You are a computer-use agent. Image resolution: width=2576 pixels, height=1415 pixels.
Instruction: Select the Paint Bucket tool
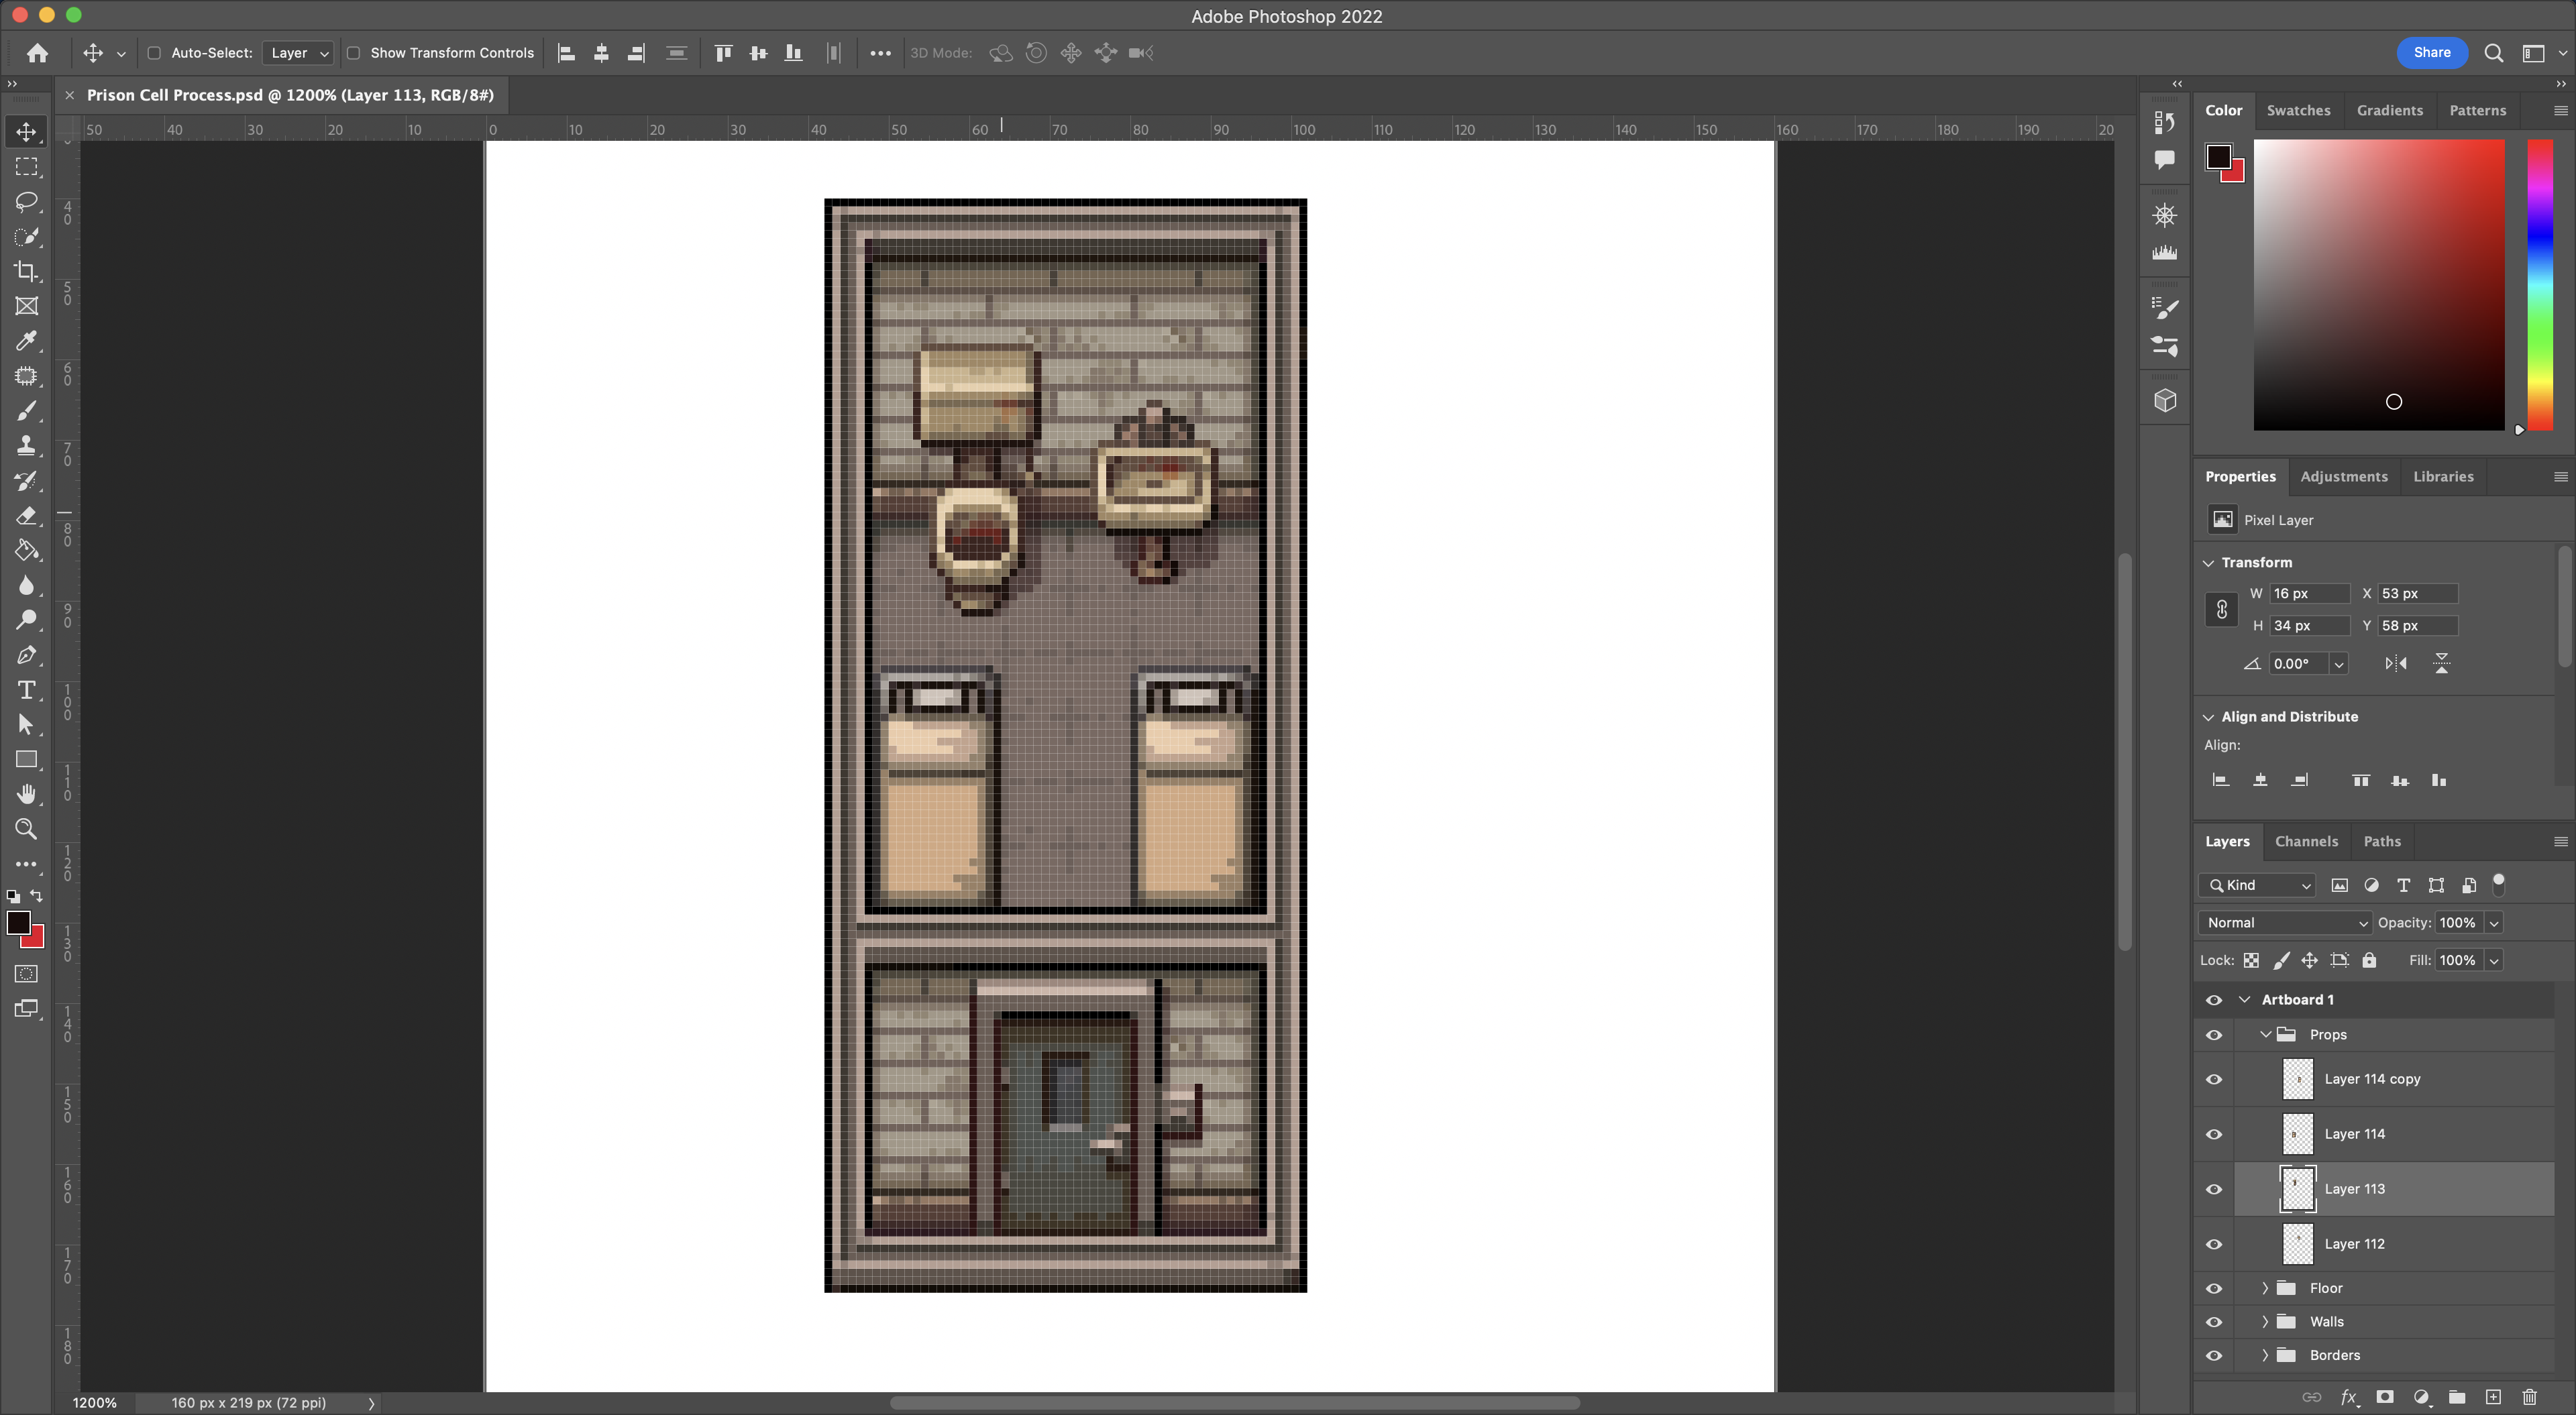pyautogui.click(x=27, y=551)
